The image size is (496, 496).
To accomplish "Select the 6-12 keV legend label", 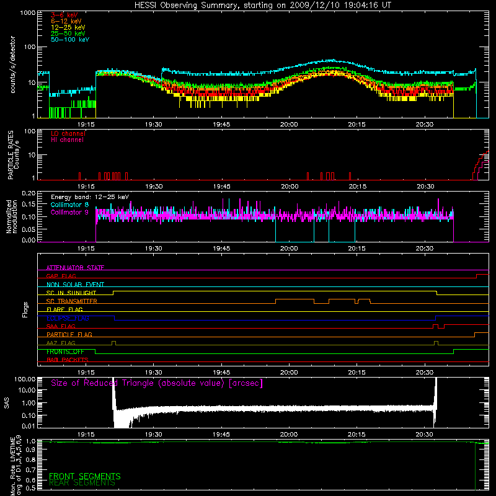I will coord(66,21).
